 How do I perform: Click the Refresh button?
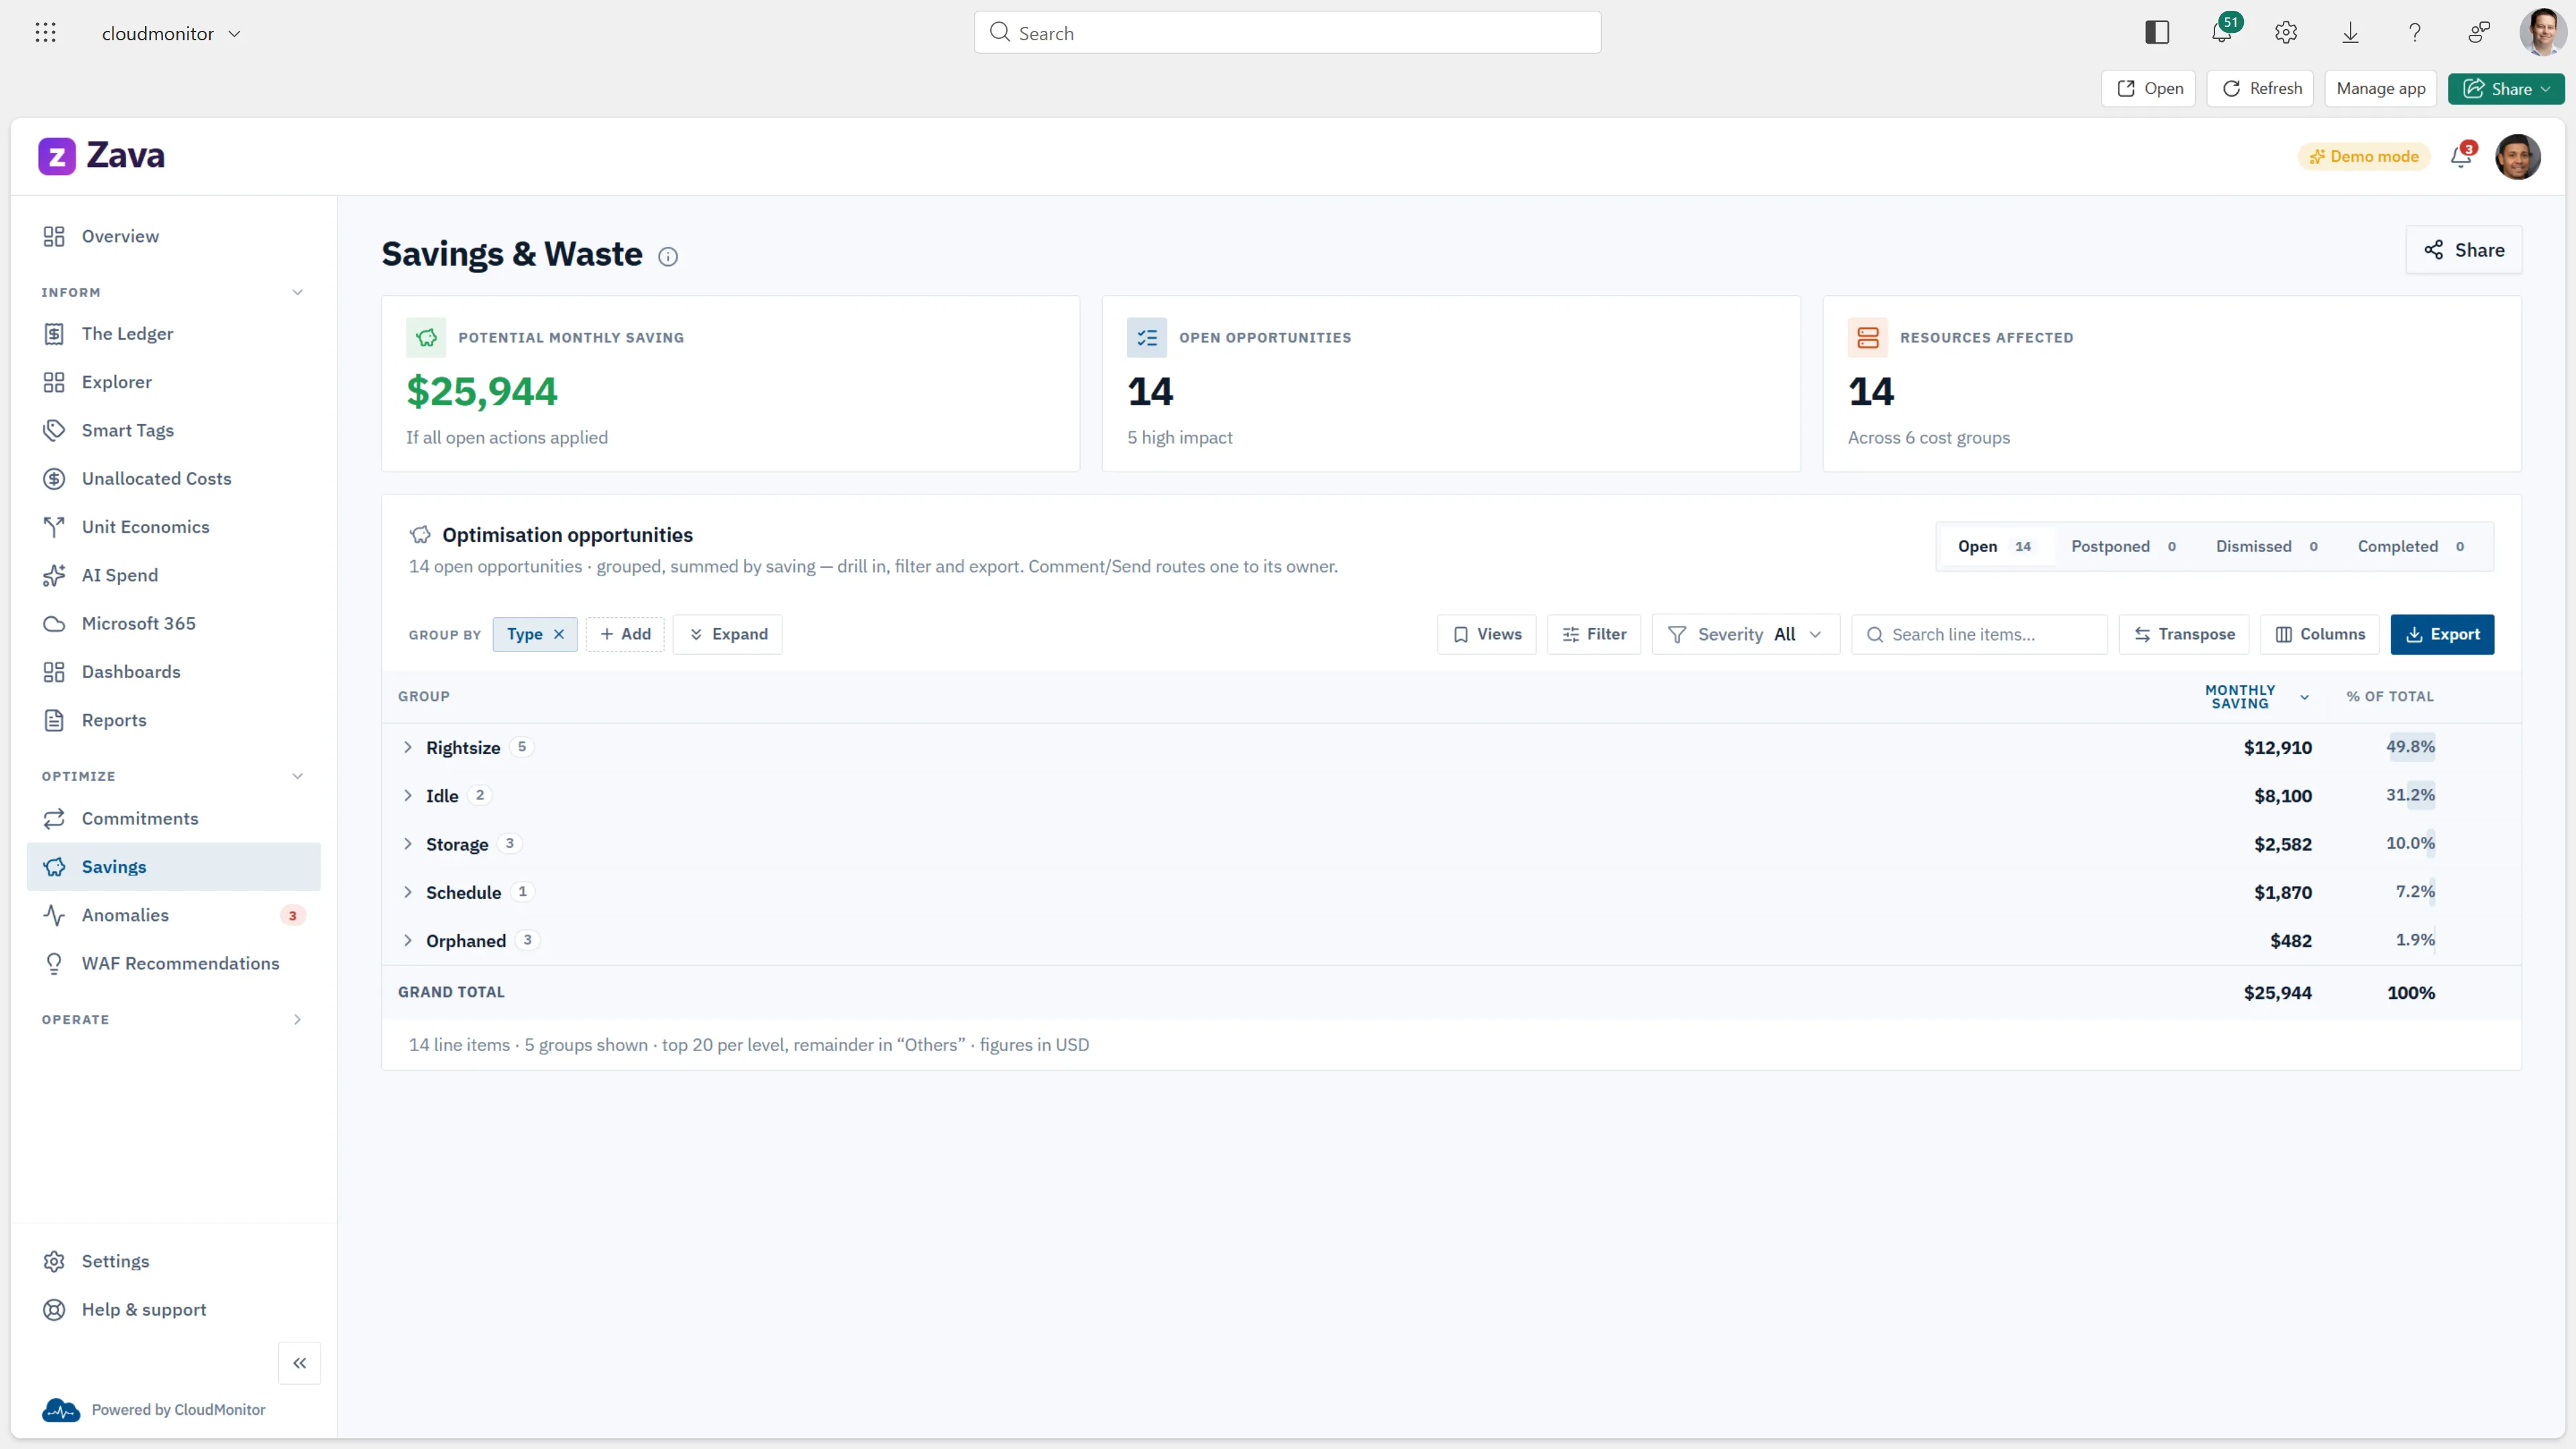(2261, 89)
